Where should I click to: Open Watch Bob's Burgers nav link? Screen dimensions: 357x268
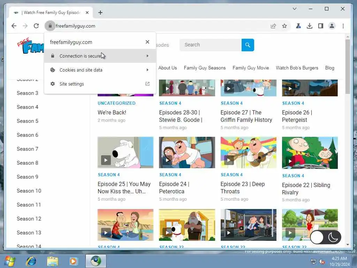(x=297, y=68)
